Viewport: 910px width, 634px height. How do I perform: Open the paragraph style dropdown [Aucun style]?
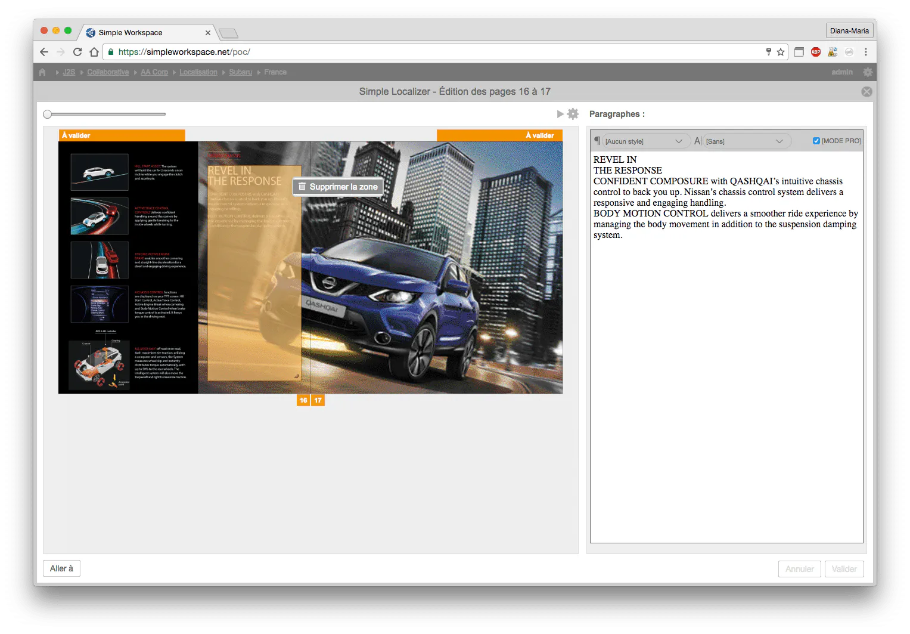coord(644,141)
